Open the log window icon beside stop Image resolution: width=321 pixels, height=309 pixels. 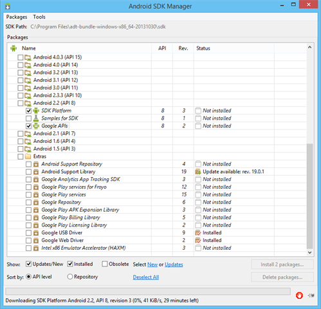pos(311,295)
